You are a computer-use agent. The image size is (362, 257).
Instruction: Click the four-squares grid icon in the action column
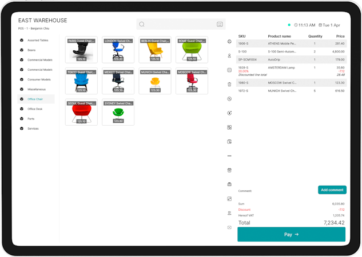(x=229, y=127)
